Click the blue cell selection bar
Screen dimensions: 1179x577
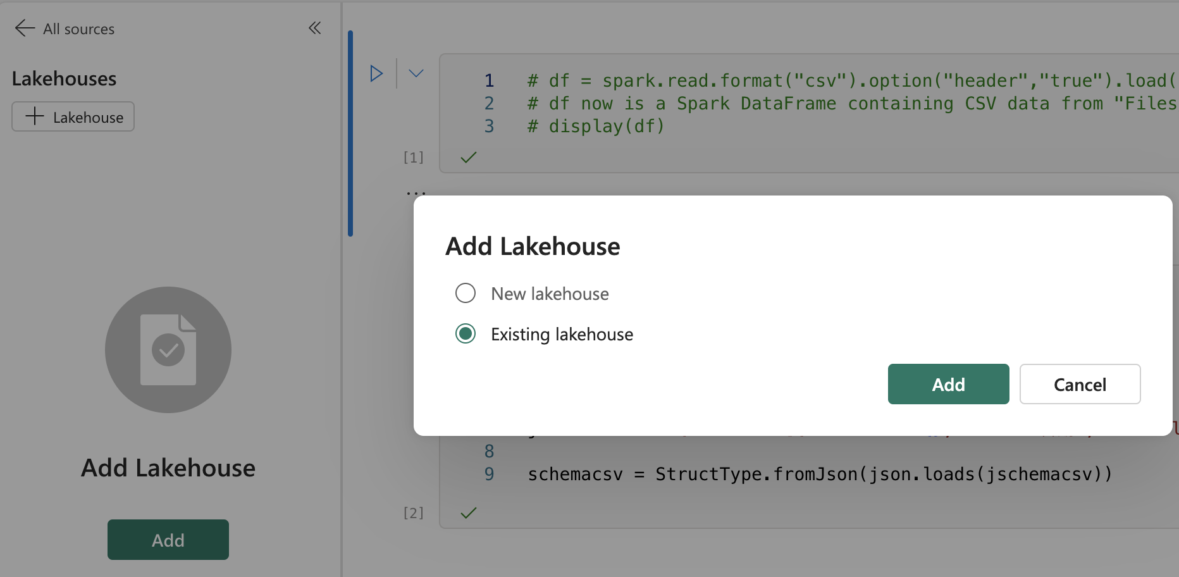(x=350, y=133)
